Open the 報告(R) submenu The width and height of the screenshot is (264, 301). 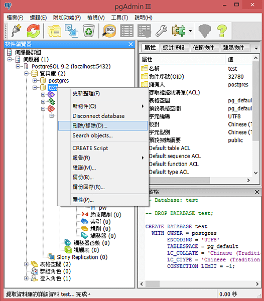point(103,158)
